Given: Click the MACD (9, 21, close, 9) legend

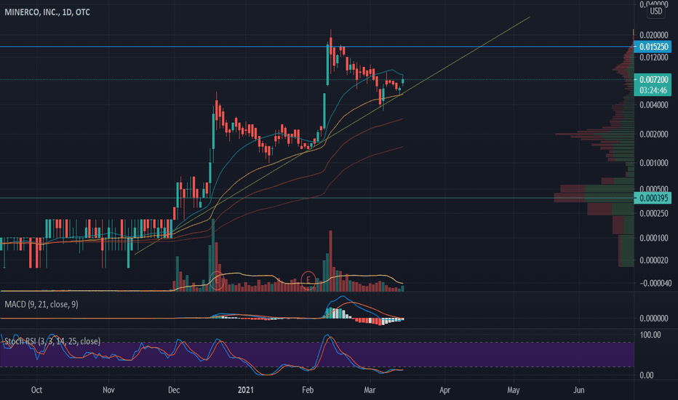Looking at the screenshot, I should tap(41, 305).
